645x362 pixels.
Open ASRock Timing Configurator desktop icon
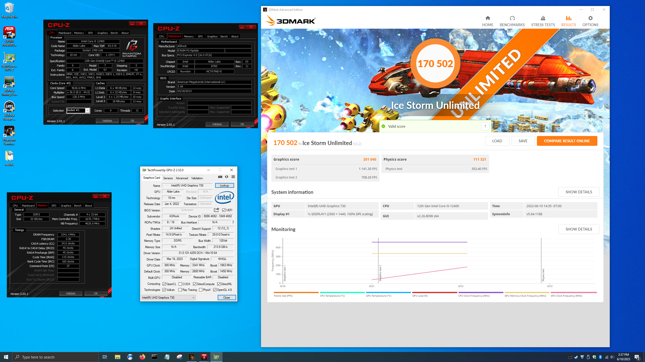(x=9, y=86)
